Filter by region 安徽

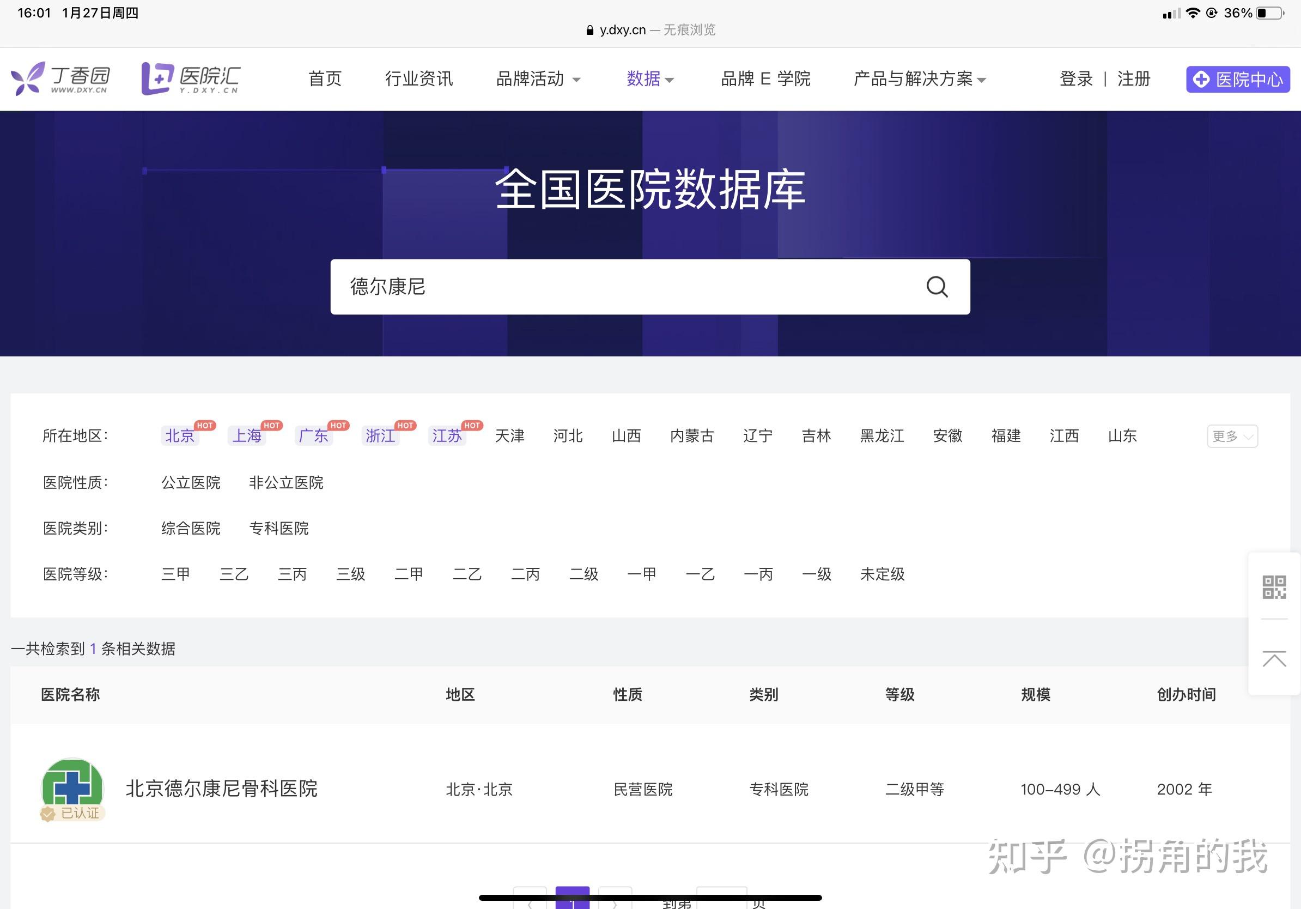[x=947, y=435]
